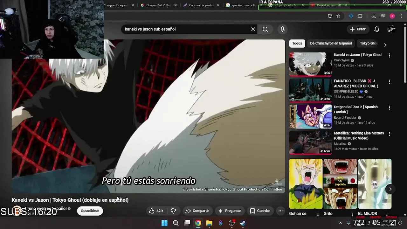Open the EL MEJOR short thumbnail
The image size is (407, 229).
tap(375, 184)
